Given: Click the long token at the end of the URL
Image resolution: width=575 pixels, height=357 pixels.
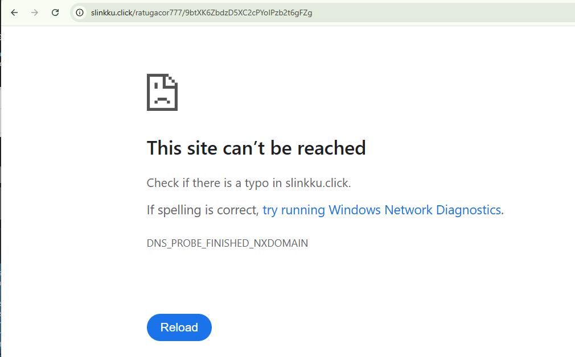Looking at the screenshot, I should [x=249, y=13].
